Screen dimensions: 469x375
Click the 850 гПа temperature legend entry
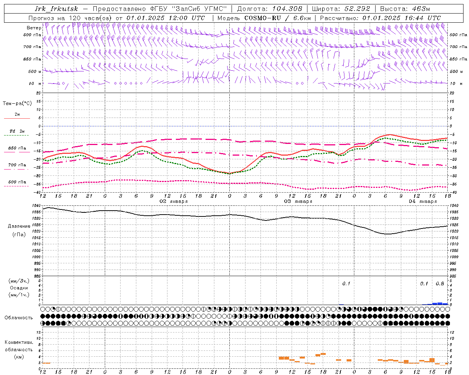point(17,148)
